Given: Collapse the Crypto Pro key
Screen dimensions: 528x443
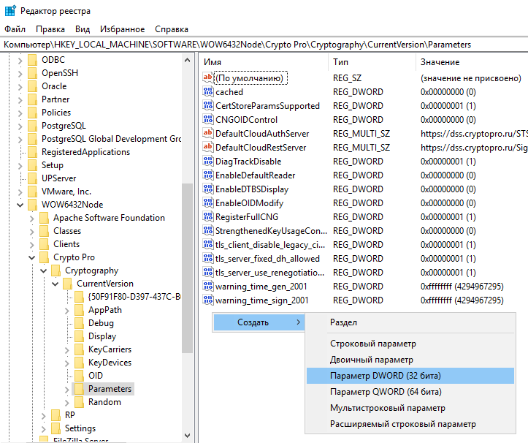Looking at the screenshot, I should point(32,257).
